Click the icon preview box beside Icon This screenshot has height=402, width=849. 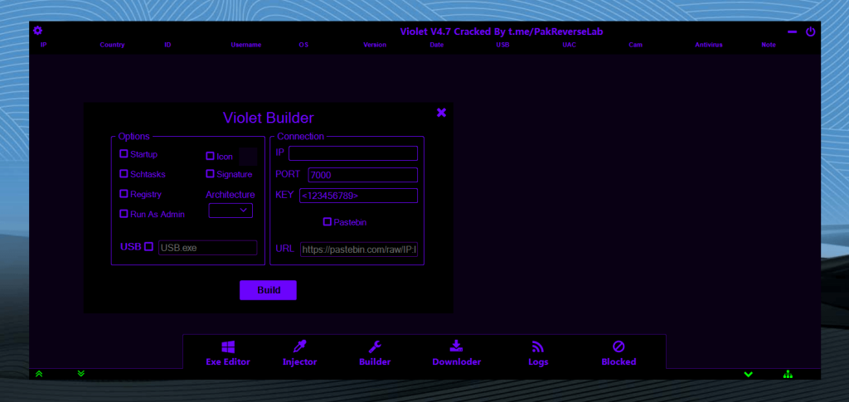pyautogui.click(x=248, y=157)
